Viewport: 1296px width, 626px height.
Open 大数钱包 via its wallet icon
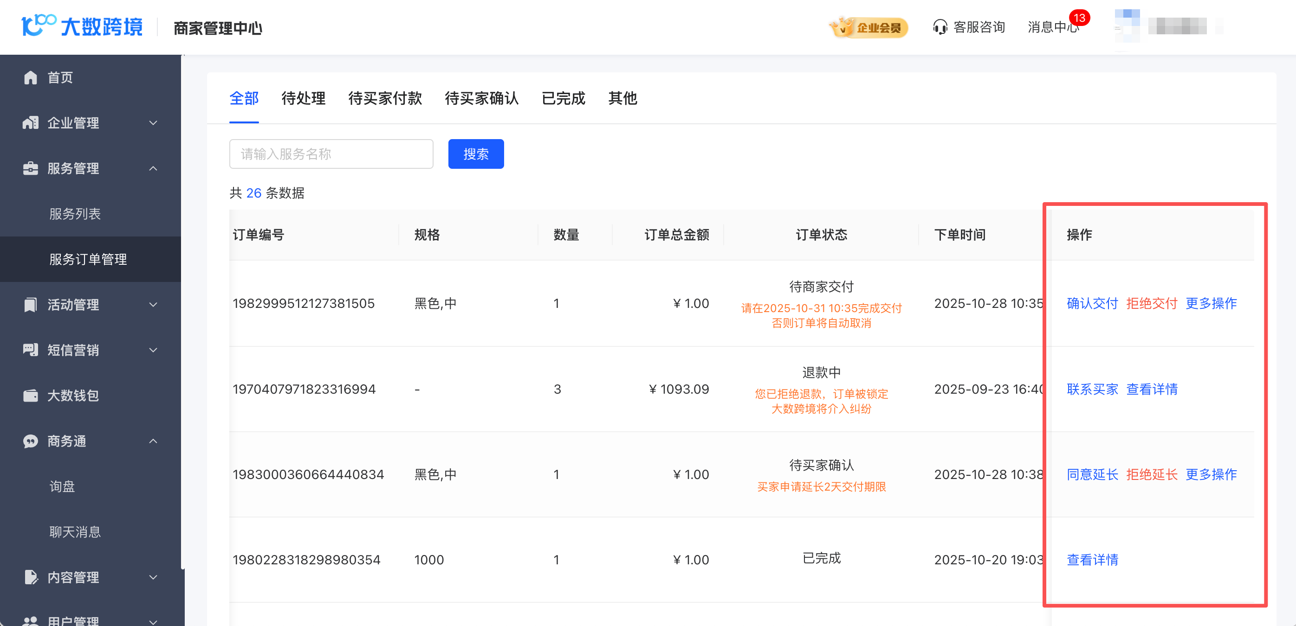tap(30, 396)
